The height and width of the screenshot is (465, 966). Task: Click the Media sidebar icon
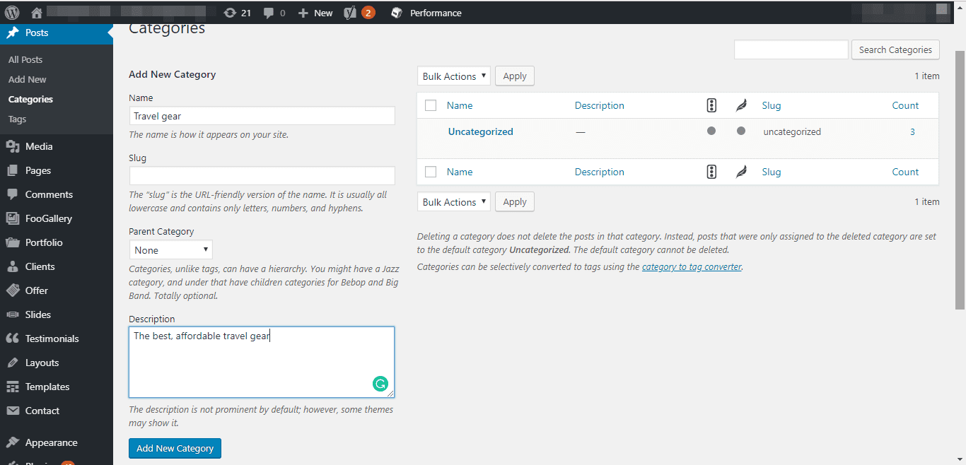[12, 146]
